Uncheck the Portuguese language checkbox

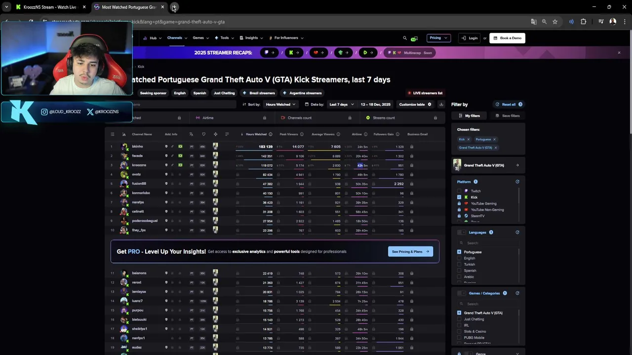pos(459,252)
